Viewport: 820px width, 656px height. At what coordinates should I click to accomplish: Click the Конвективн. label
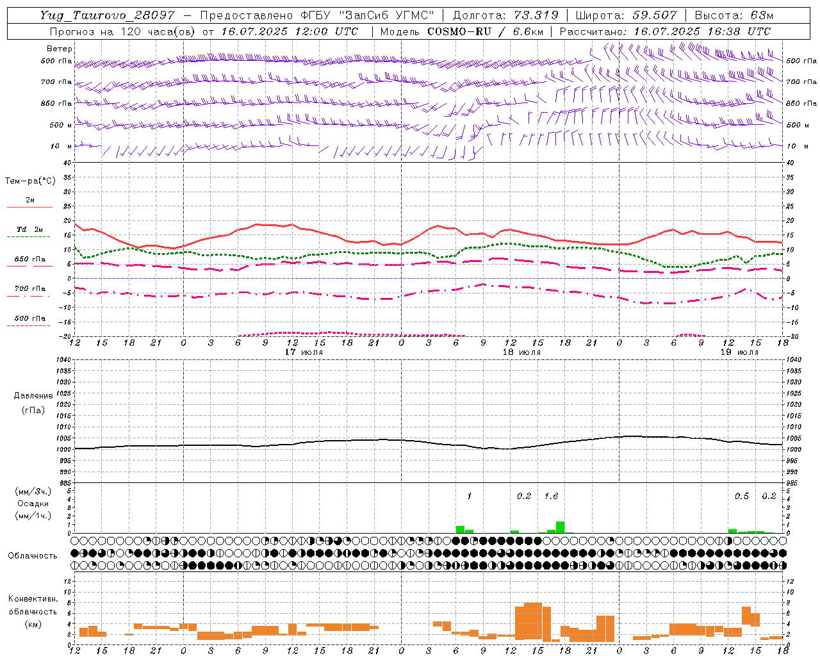click(x=33, y=599)
